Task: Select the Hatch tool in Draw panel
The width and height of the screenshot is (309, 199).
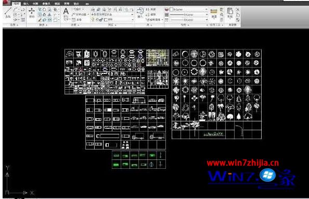Action: [23, 20]
